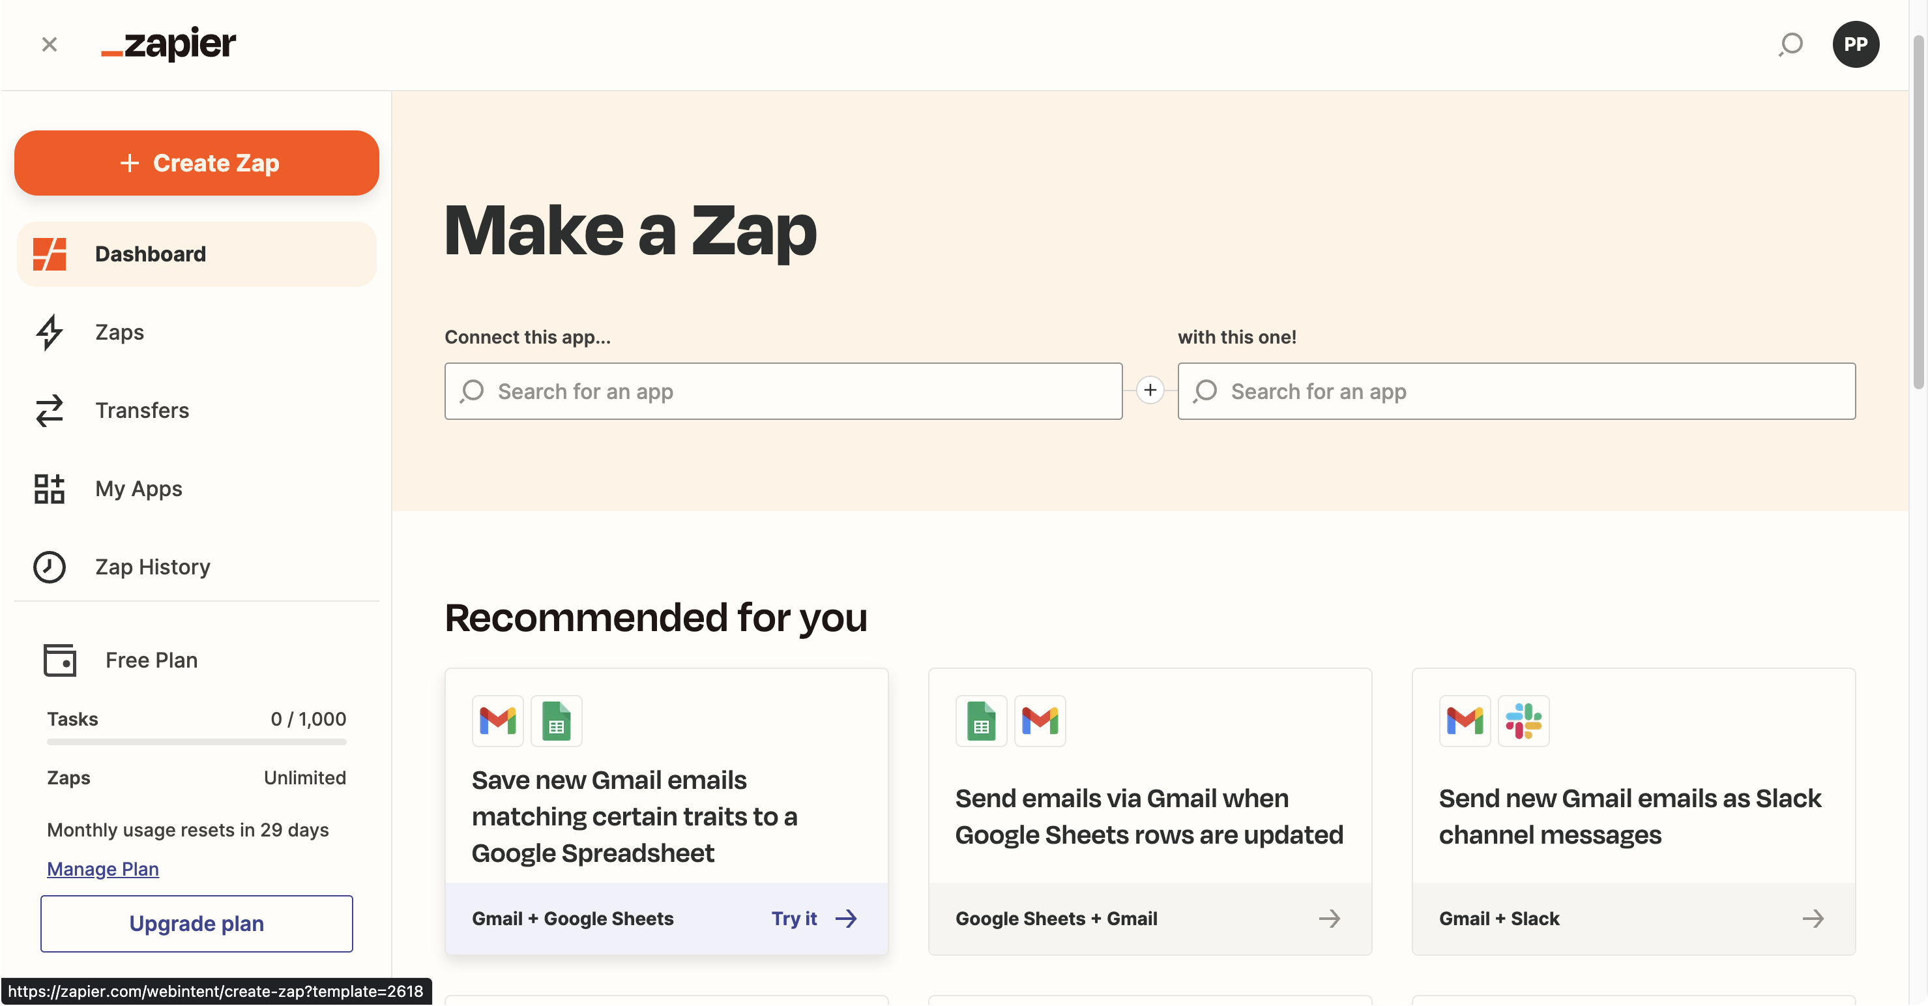Open the PP profile avatar menu

[1856, 44]
